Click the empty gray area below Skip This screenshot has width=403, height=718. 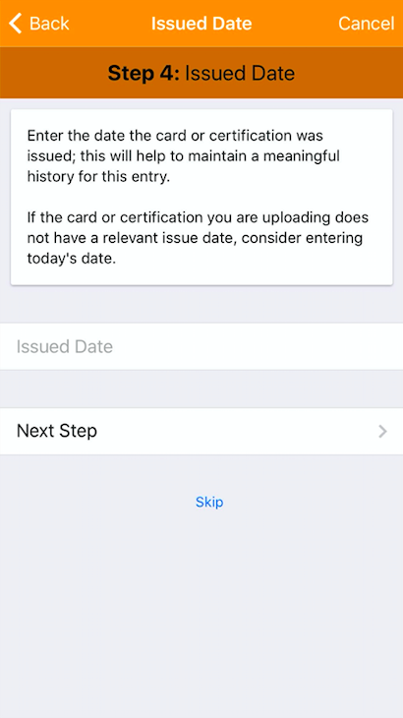point(201,614)
